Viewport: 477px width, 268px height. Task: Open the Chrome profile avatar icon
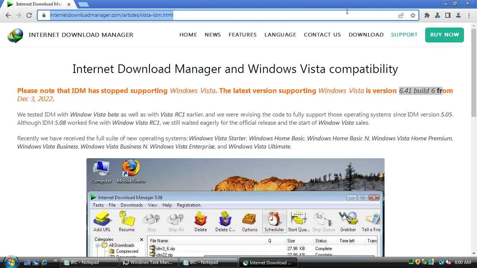coord(458,15)
